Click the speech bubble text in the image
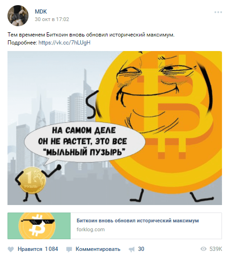This screenshot has height=257, width=229. [x=83, y=141]
